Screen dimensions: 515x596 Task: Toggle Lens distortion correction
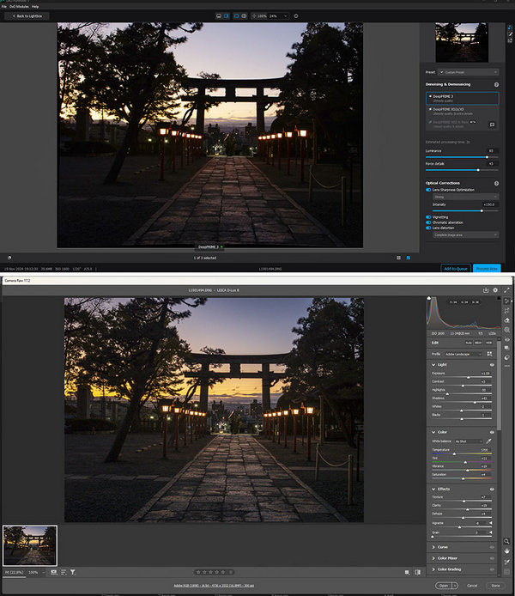pos(428,228)
